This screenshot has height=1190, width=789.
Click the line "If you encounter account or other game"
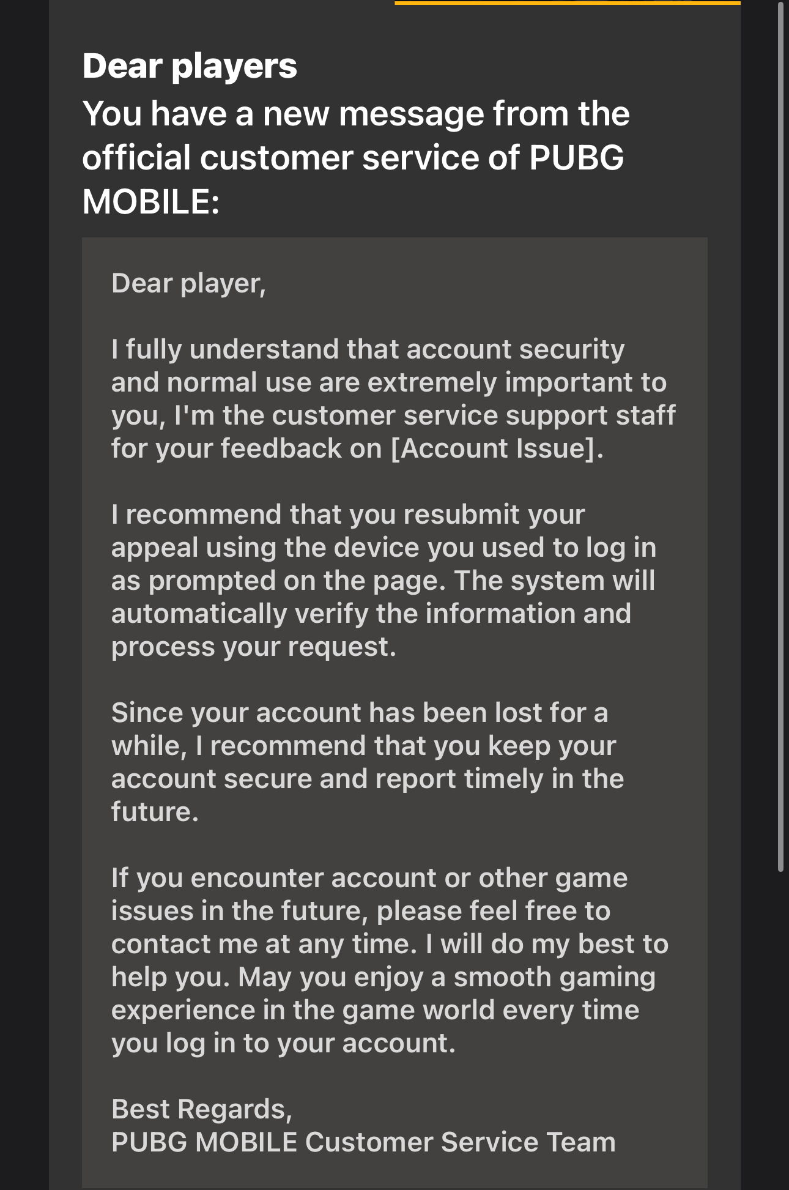369,878
